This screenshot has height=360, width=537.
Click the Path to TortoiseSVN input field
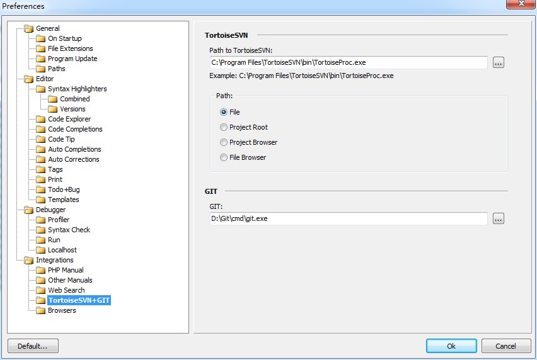(x=349, y=62)
